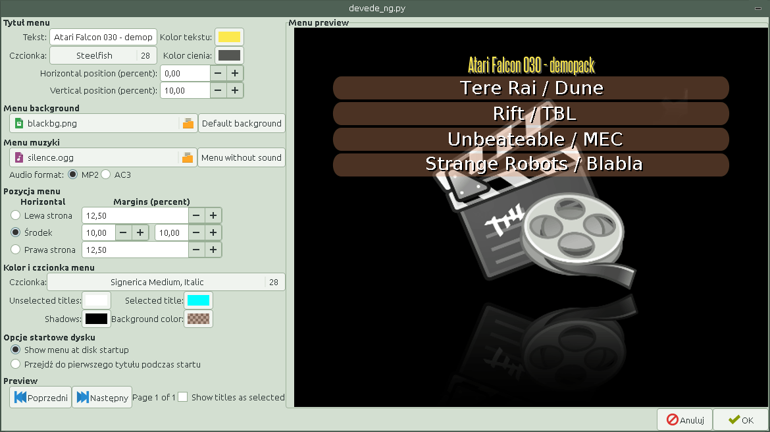Click the Następny next page button
This screenshot has height=432, width=770.
(x=102, y=397)
